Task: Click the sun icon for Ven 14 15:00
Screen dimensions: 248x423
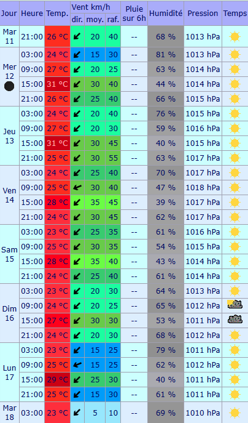Action: [x=234, y=203]
